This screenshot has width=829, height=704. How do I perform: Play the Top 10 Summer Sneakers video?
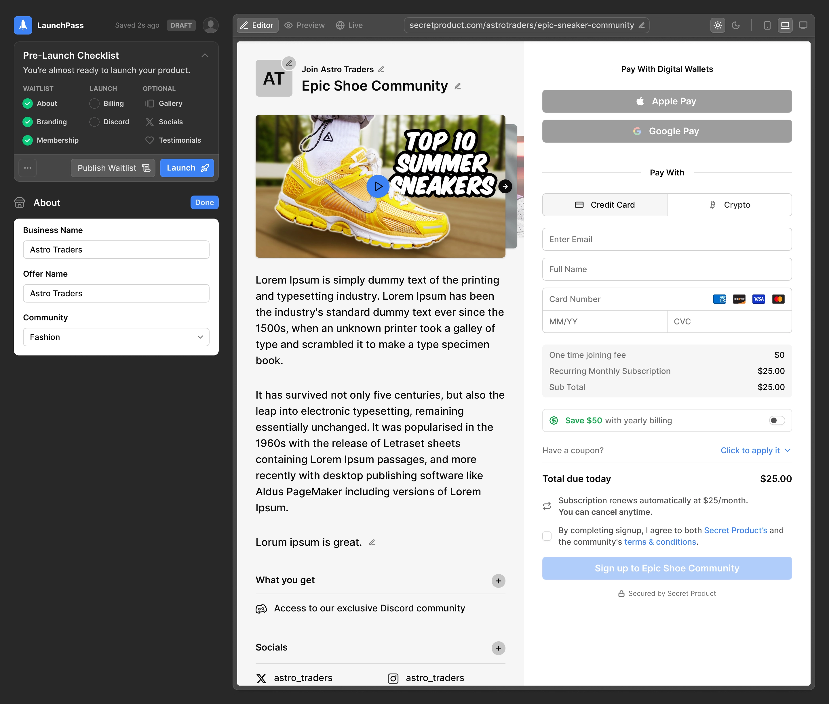(378, 186)
